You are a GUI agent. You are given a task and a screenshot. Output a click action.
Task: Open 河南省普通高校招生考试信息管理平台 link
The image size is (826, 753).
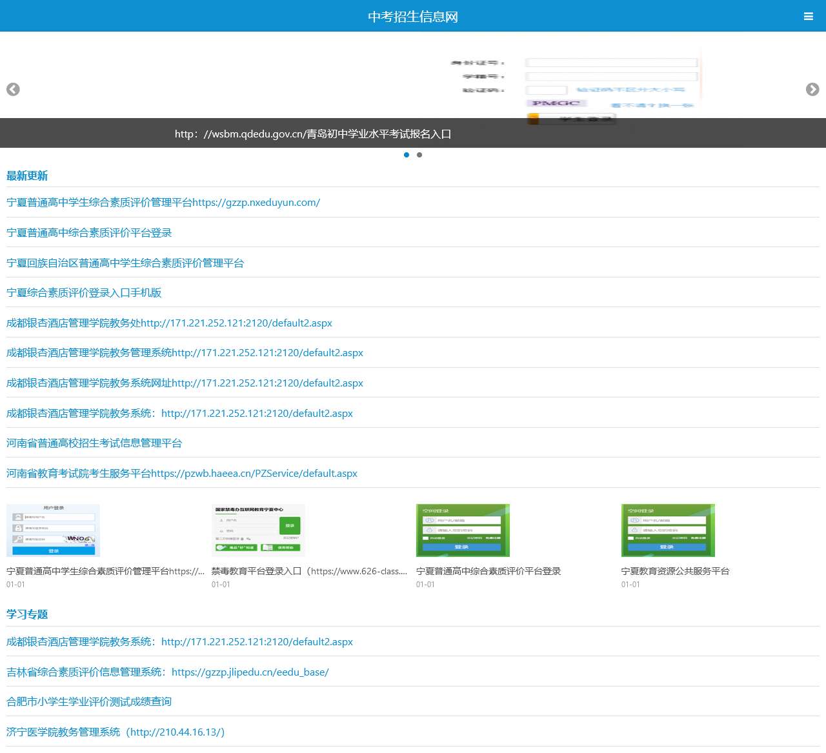[x=94, y=443]
